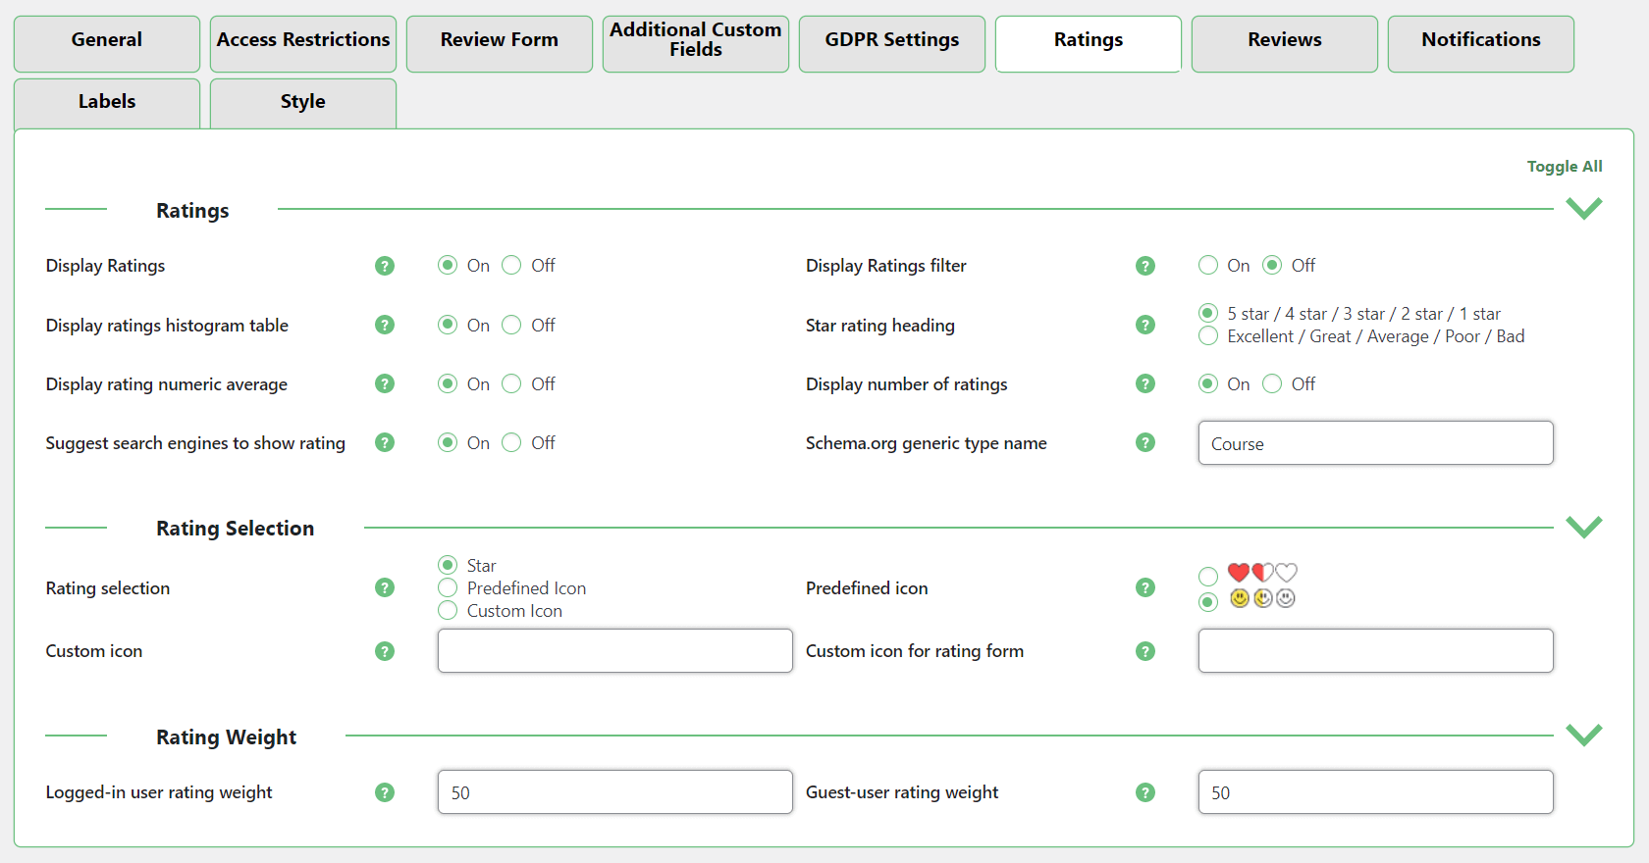Viewport: 1649px width, 863px height.
Task: Turn Display Ratings filter On
Action: 1208,266
